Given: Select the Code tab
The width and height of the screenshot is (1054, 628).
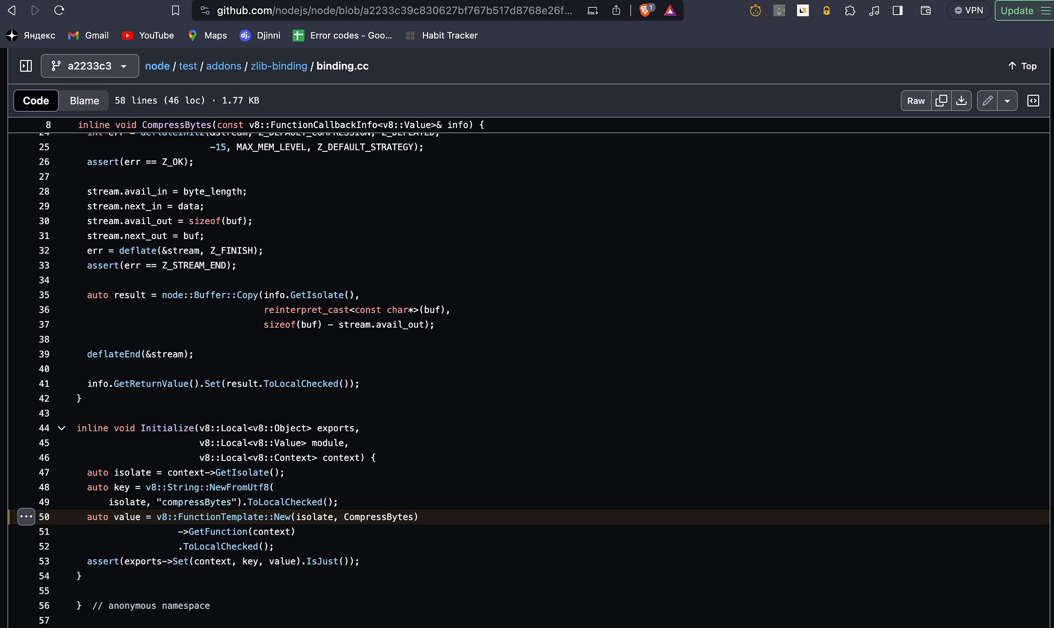Looking at the screenshot, I should coord(36,101).
